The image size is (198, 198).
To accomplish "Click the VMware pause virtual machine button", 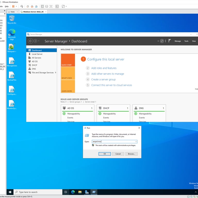I will coord(13,6).
